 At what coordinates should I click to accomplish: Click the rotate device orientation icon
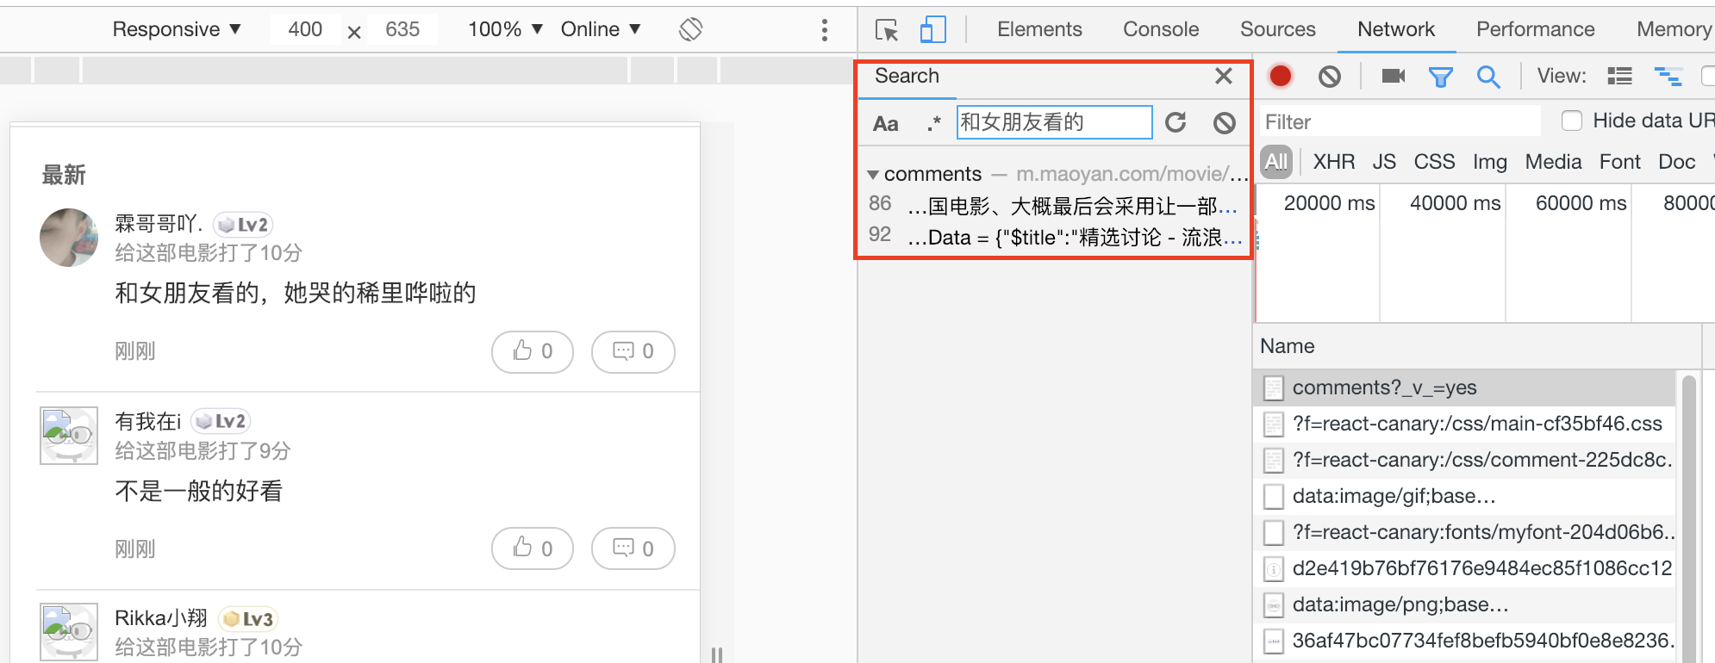[x=691, y=29]
